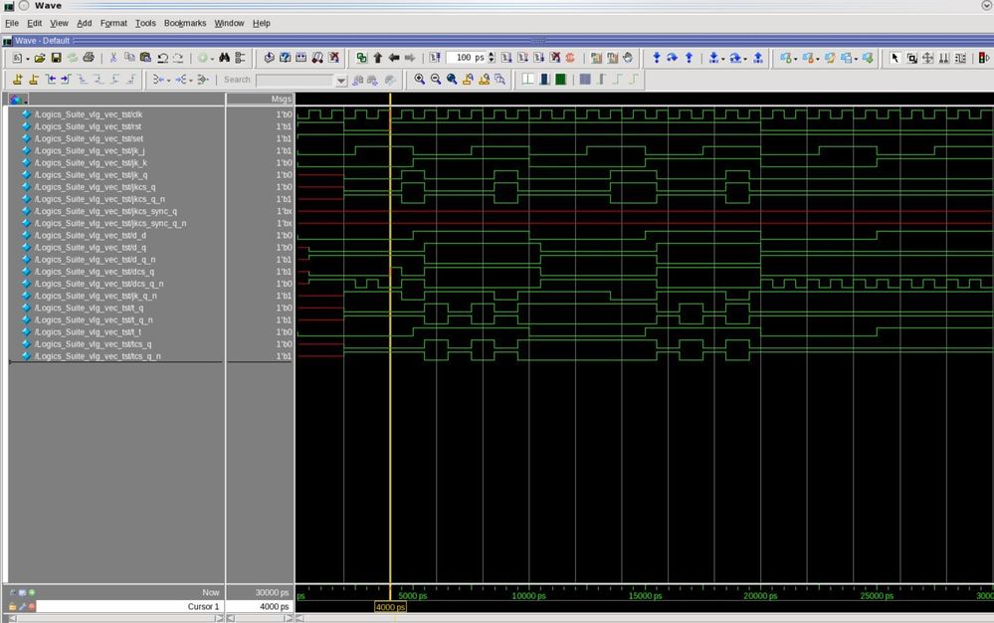Click the Zoom In magnifier icon
The width and height of the screenshot is (994, 623).
point(420,80)
